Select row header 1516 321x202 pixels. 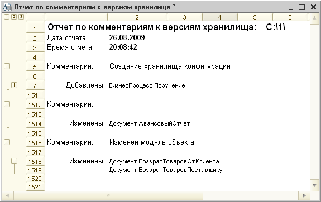tap(35, 142)
